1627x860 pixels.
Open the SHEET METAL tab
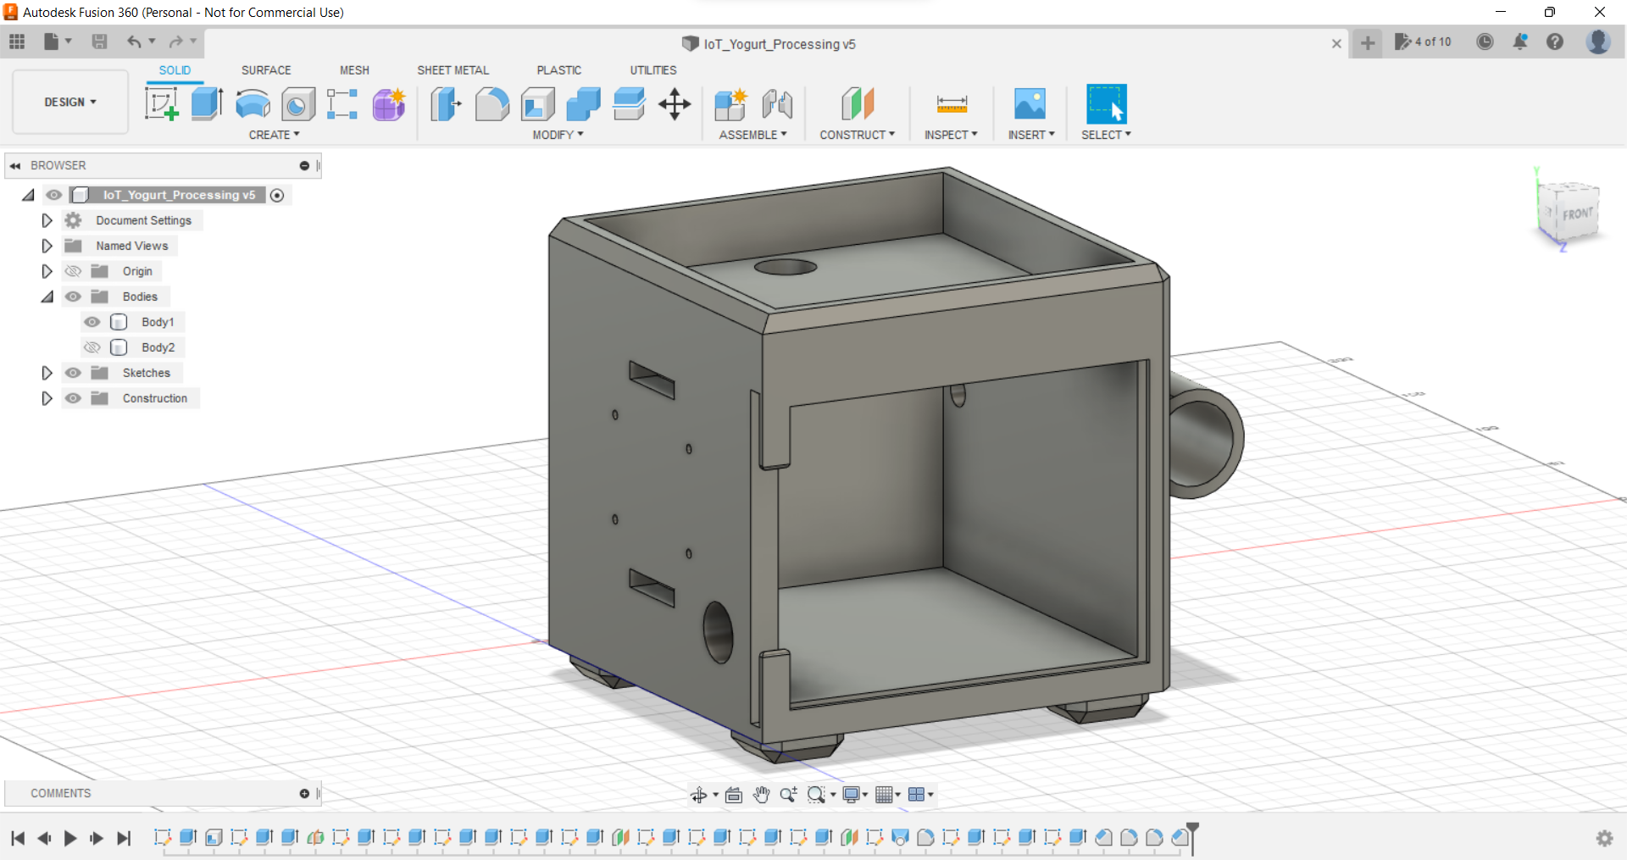pyautogui.click(x=453, y=70)
